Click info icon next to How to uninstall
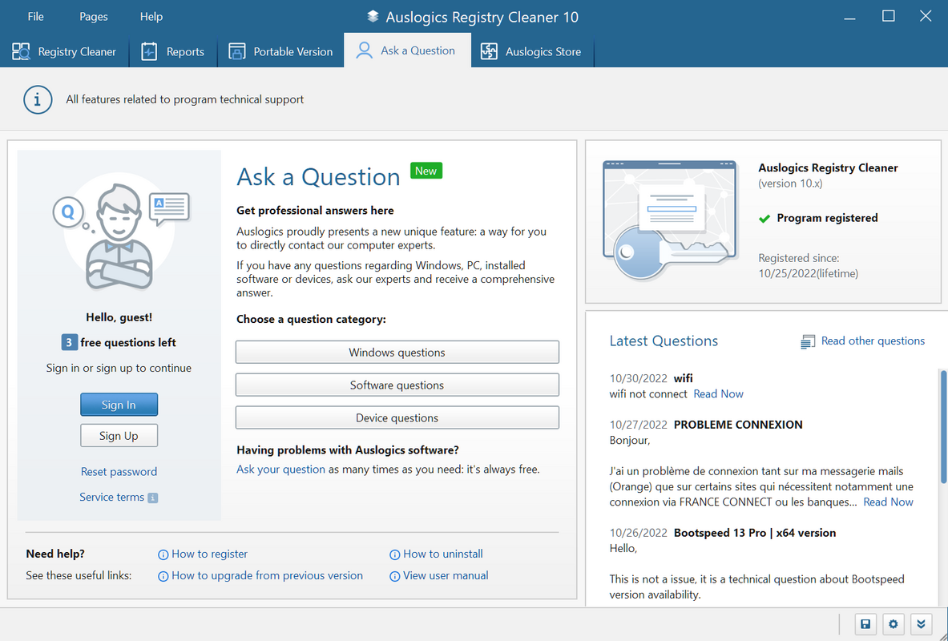 pos(395,554)
